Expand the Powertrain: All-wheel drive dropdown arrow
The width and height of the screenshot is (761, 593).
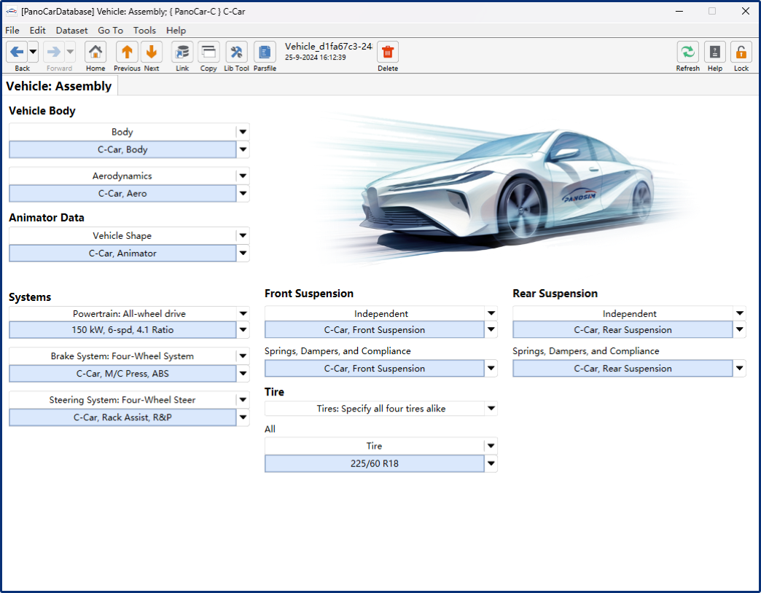click(243, 314)
